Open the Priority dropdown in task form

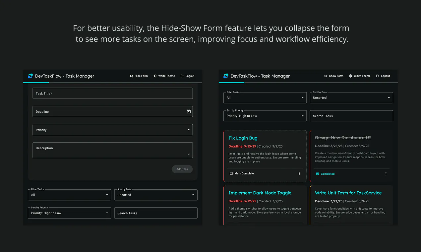pos(113,130)
